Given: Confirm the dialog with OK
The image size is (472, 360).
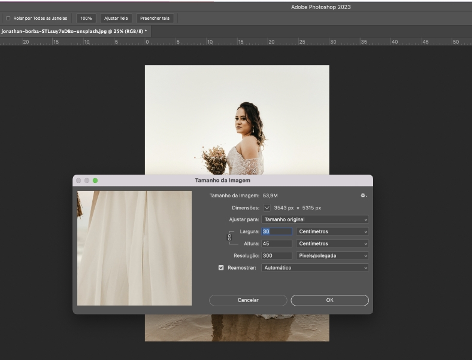Looking at the screenshot, I should (329, 300).
